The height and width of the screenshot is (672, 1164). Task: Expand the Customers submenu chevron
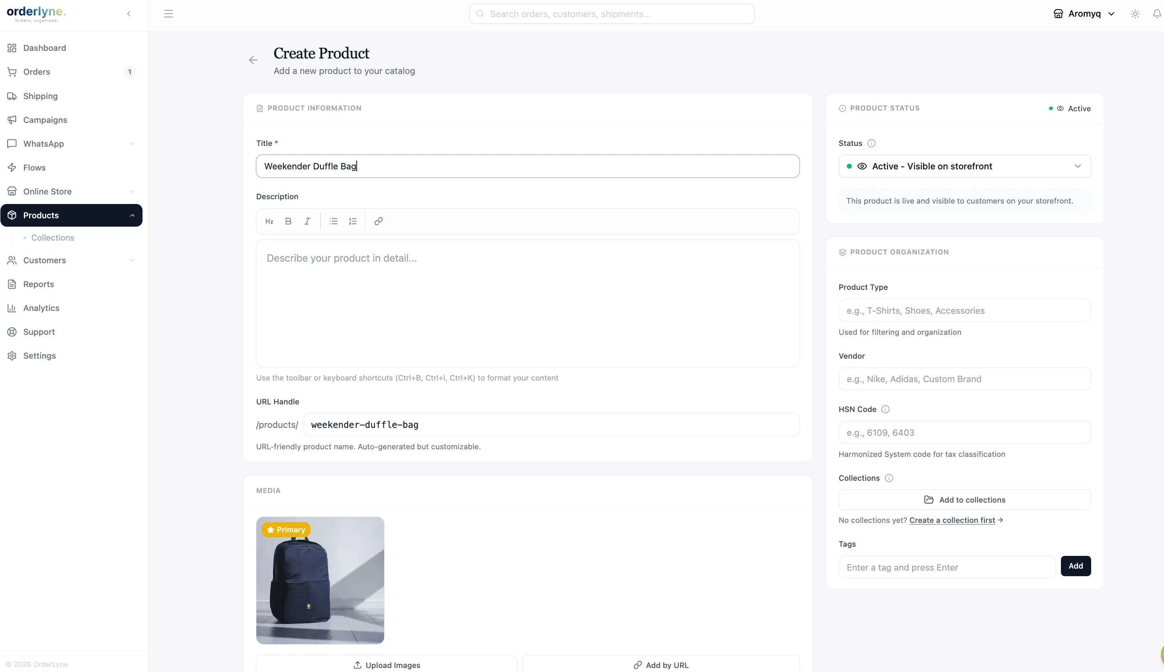[x=133, y=260]
